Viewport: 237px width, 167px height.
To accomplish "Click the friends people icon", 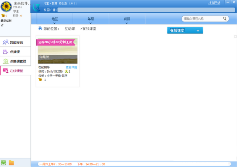I will (6, 42).
